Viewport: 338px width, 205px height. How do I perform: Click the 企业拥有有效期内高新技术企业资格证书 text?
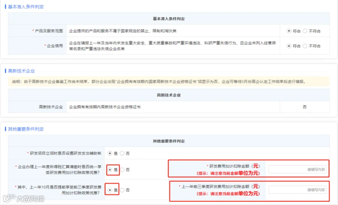click(105, 107)
